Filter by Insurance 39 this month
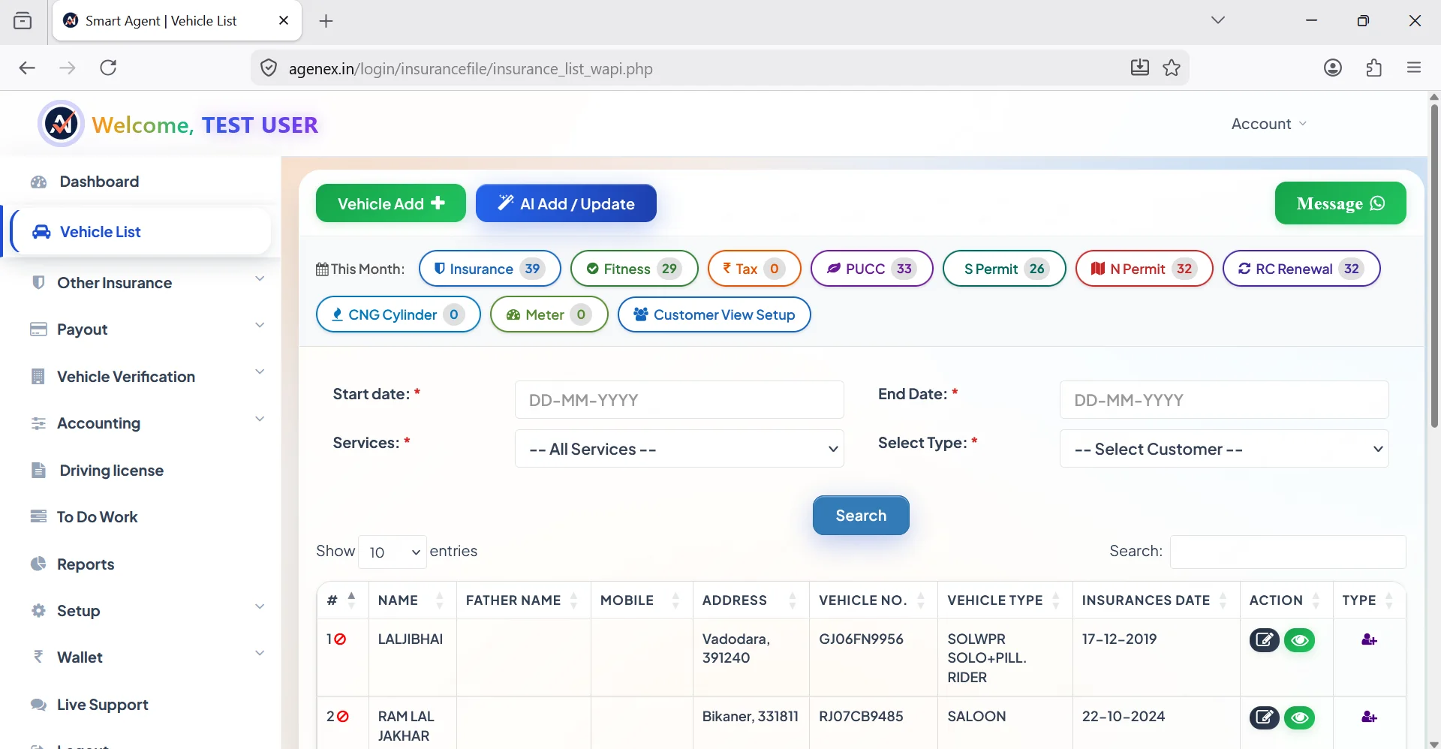The image size is (1441, 749). tap(489, 269)
